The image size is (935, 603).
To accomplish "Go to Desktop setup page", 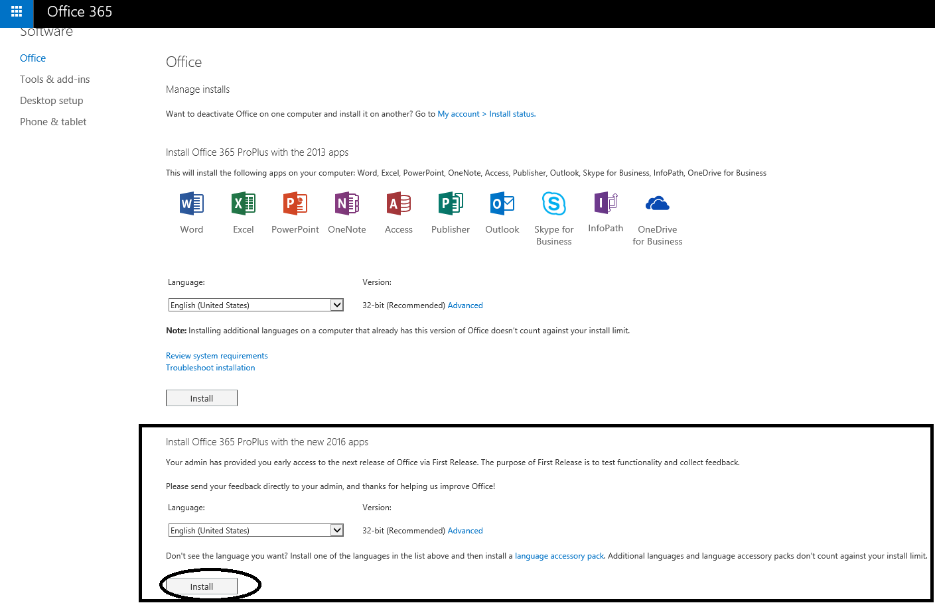I will click(51, 101).
